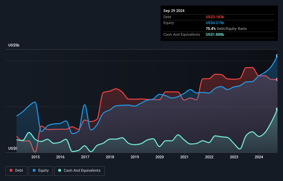Click the blue Equity endpoint marker
The width and height of the screenshot is (283, 181).
[x=277, y=56]
